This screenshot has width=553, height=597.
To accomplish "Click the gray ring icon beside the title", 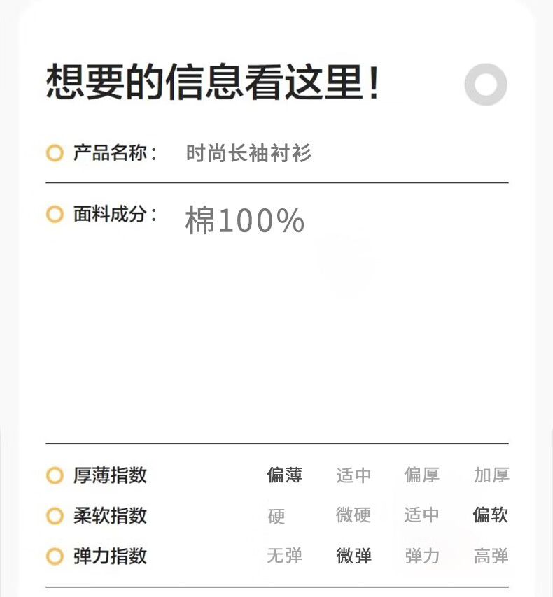I will click(486, 85).
